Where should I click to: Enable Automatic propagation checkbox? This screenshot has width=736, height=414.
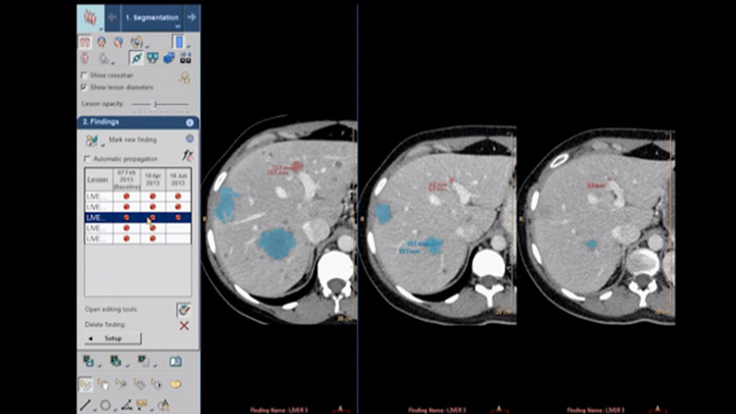point(87,158)
